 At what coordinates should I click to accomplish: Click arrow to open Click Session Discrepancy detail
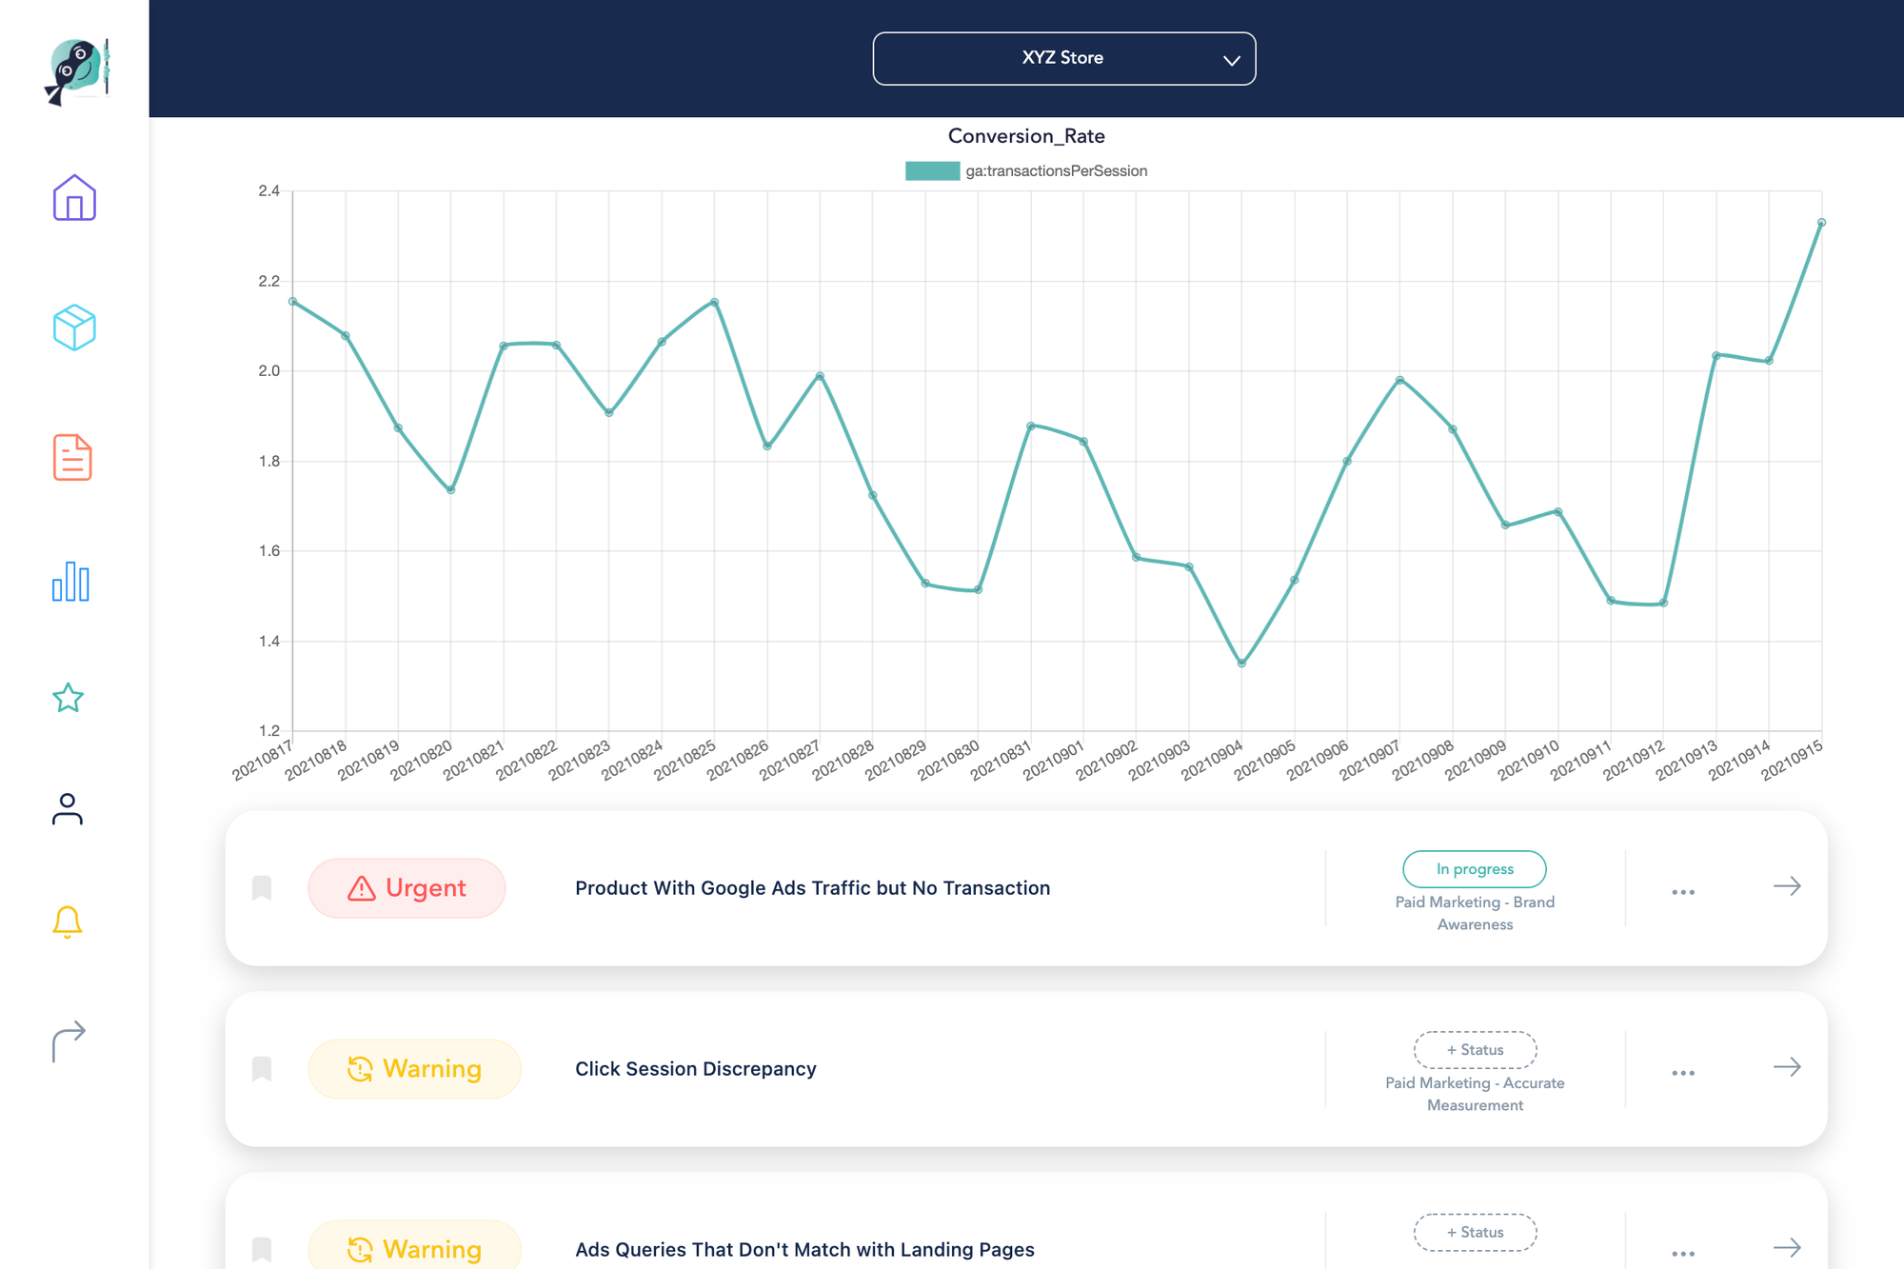(x=1787, y=1069)
